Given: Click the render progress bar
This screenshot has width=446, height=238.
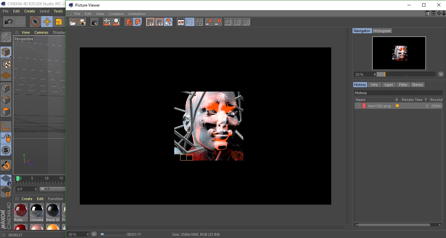Looking at the screenshot, I should pyautogui.click(x=113, y=234).
